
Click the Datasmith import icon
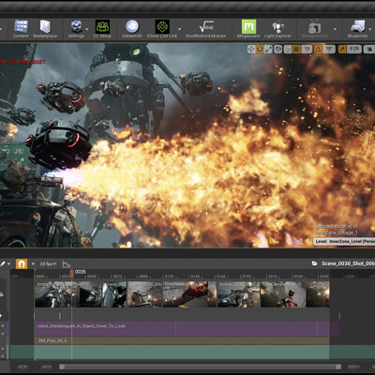click(132, 29)
